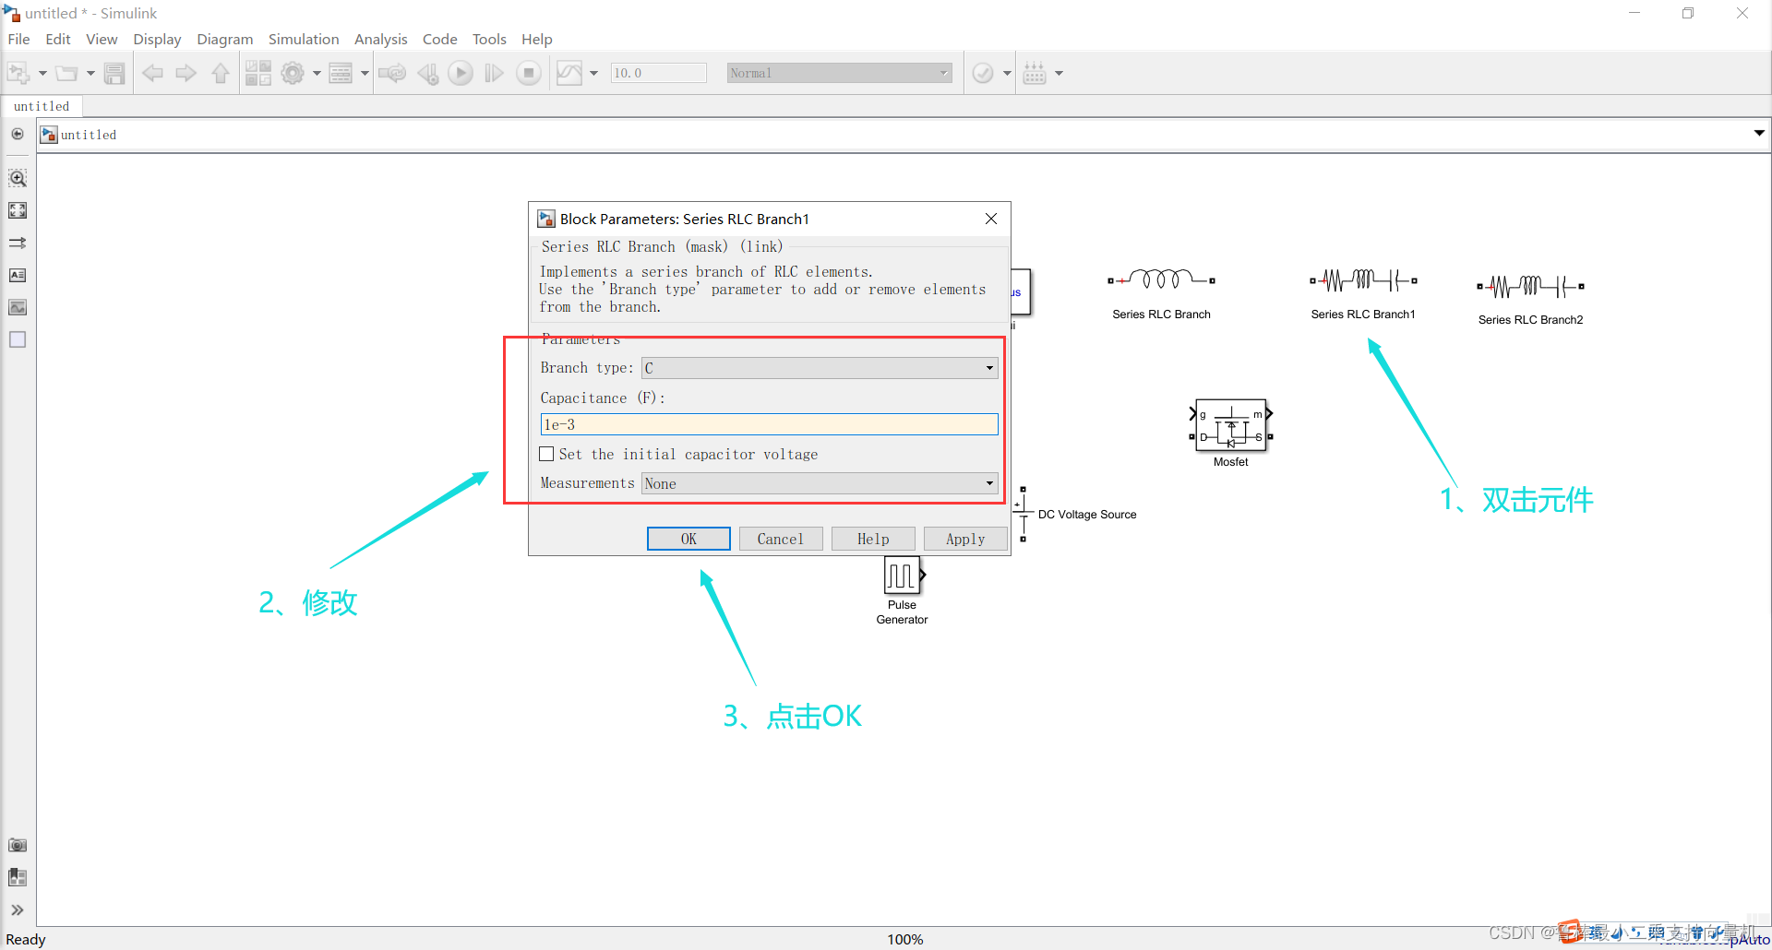This screenshot has width=1772, height=950.
Task: Click the Cancel button
Action: click(x=781, y=539)
